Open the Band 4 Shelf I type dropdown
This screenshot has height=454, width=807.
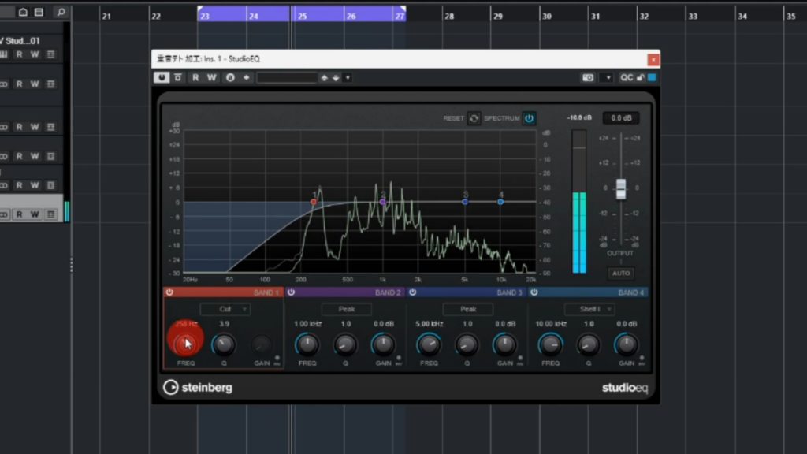(589, 309)
